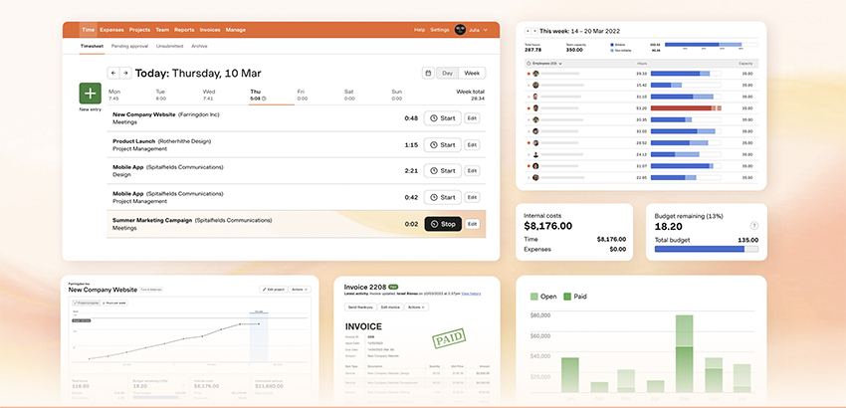Click clock icon on New Company Website Start button
Image resolution: width=846 pixels, height=408 pixels.
pos(434,118)
